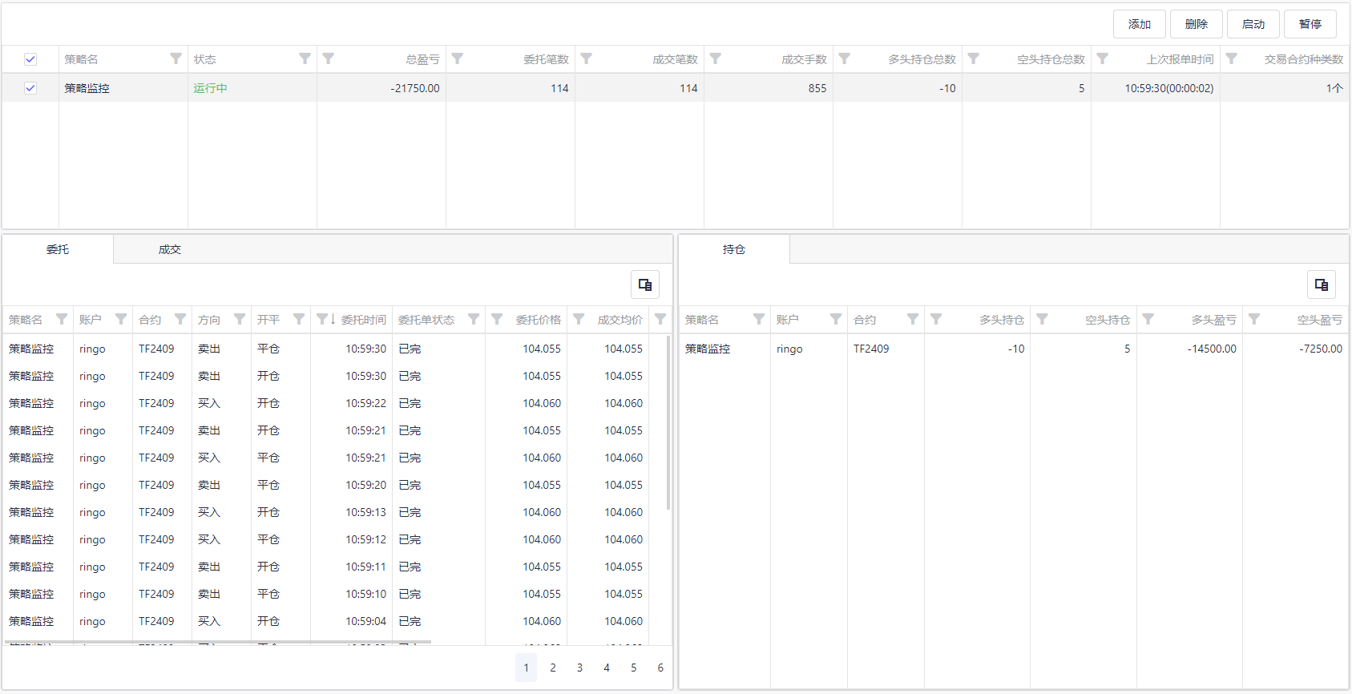The image size is (1352, 694).
Task: Click the 删除 button
Action: click(1197, 24)
